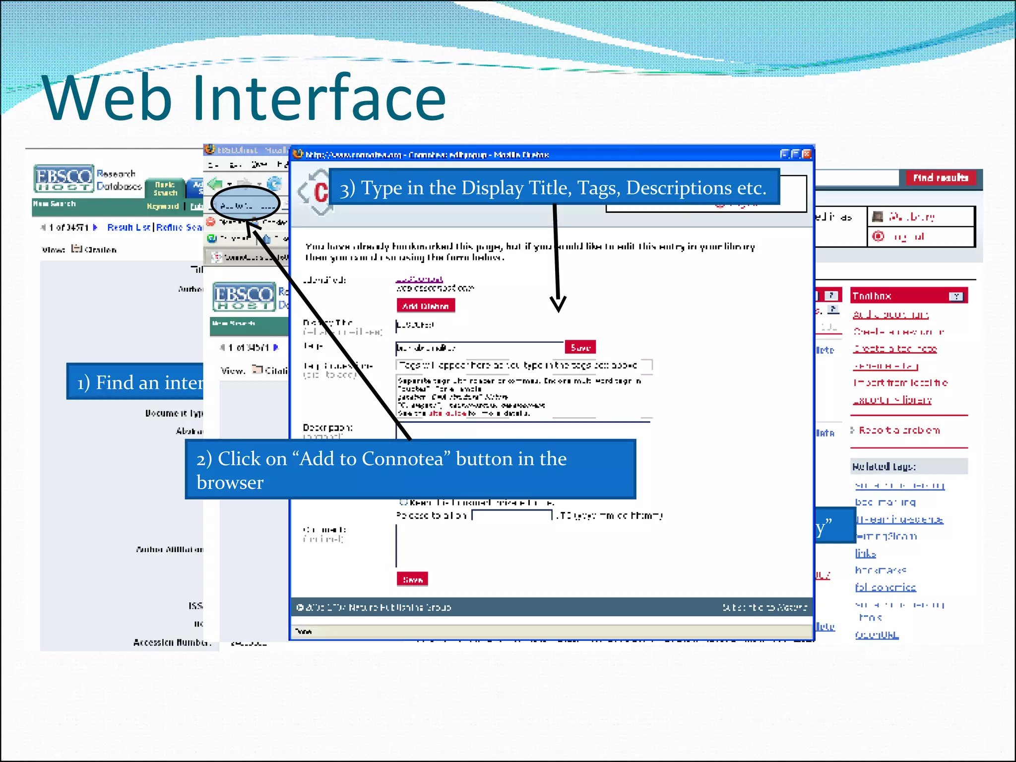The width and height of the screenshot is (1016, 762).
Task: Open the Basic Search tab
Action: pyautogui.click(x=165, y=189)
